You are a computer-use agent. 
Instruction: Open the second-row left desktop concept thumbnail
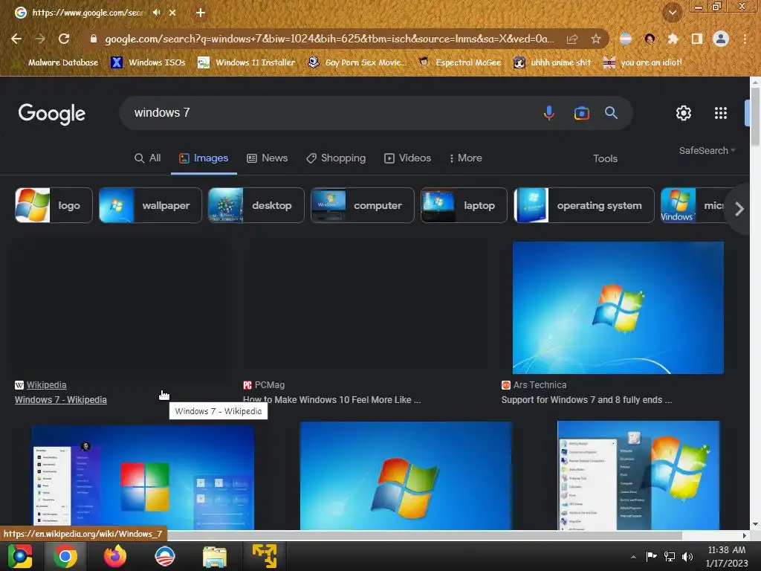[143, 477]
